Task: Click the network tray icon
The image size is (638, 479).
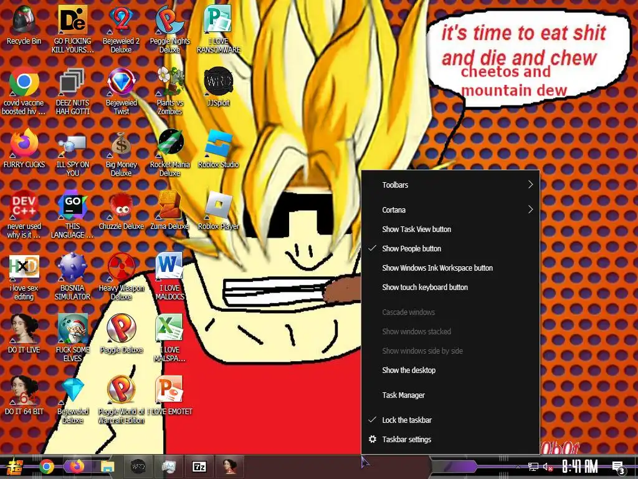Action: point(533,467)
